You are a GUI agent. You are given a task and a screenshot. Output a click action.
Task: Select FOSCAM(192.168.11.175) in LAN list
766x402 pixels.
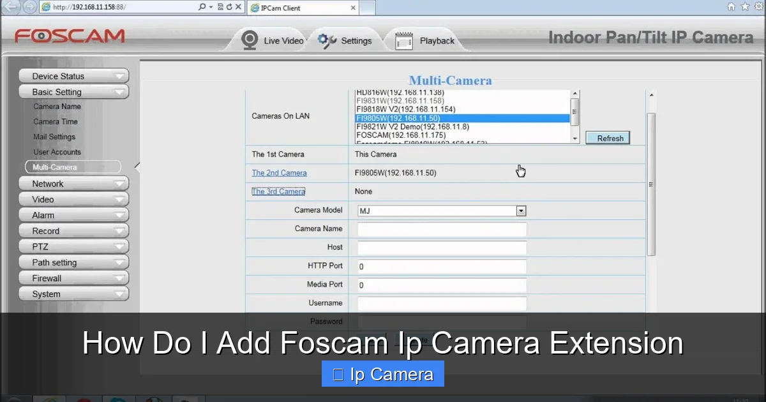pos(462,135)
